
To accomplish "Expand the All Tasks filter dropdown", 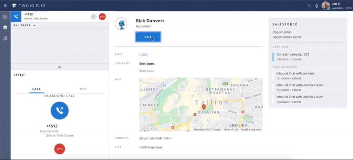I will (x=24, y=25).
